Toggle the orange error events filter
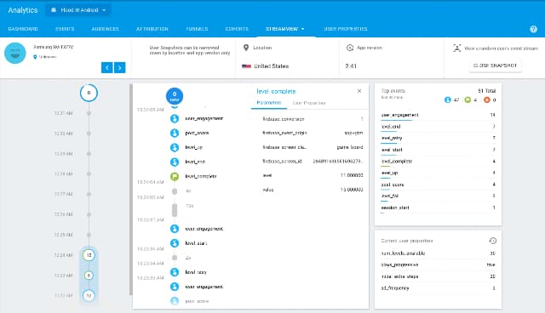This screenshot has width=545, height=313. pos(490,100)
